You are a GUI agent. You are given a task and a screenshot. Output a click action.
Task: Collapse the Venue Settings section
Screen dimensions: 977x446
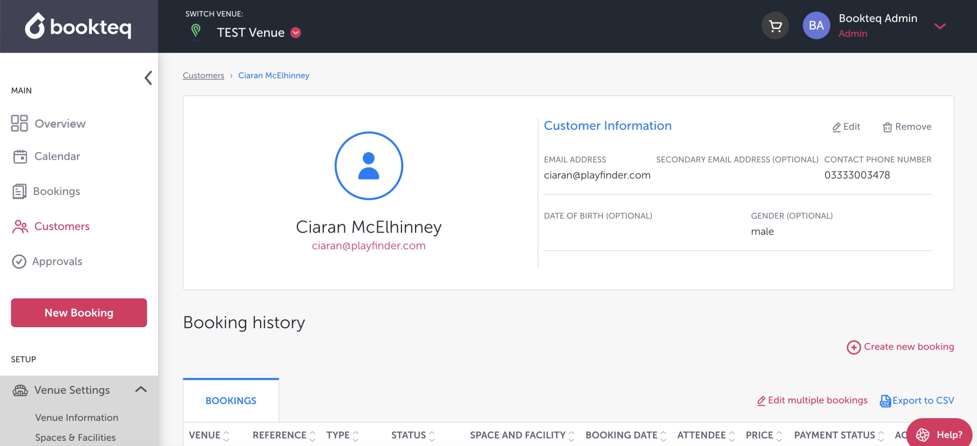(x=141, y=389)
